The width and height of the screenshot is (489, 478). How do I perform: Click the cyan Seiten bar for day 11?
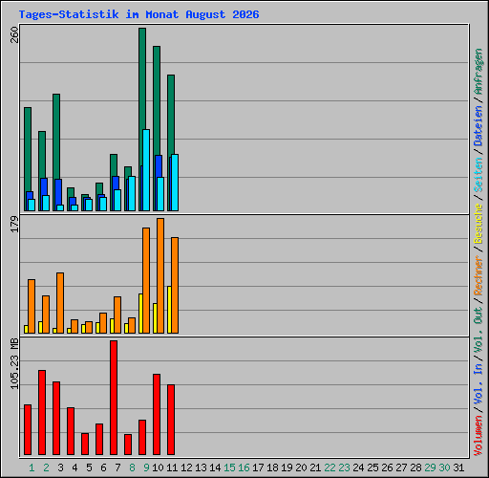coord(175,183)
